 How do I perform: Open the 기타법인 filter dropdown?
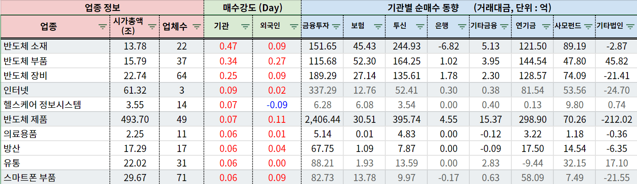pyautogui.click(x=630, y=27)
